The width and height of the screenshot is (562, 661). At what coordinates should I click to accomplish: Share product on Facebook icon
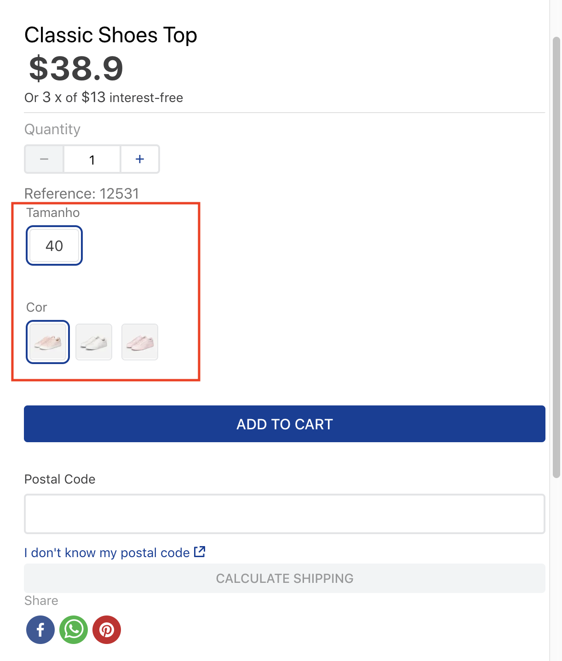coord(40,630)
